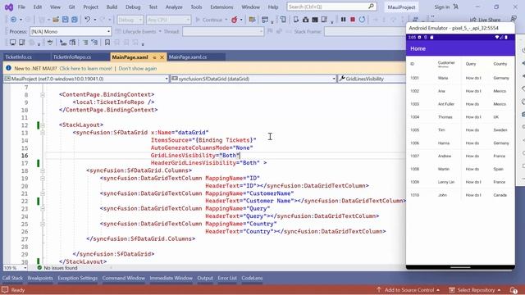The image size is (525, 295).
Task: Click the navigate backward toolbar icon
Action: point(13,20)
